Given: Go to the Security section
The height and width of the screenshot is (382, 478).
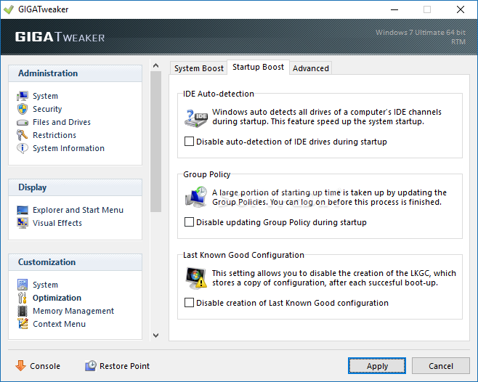Looking at the screenshot, I should tap(47, 109).
